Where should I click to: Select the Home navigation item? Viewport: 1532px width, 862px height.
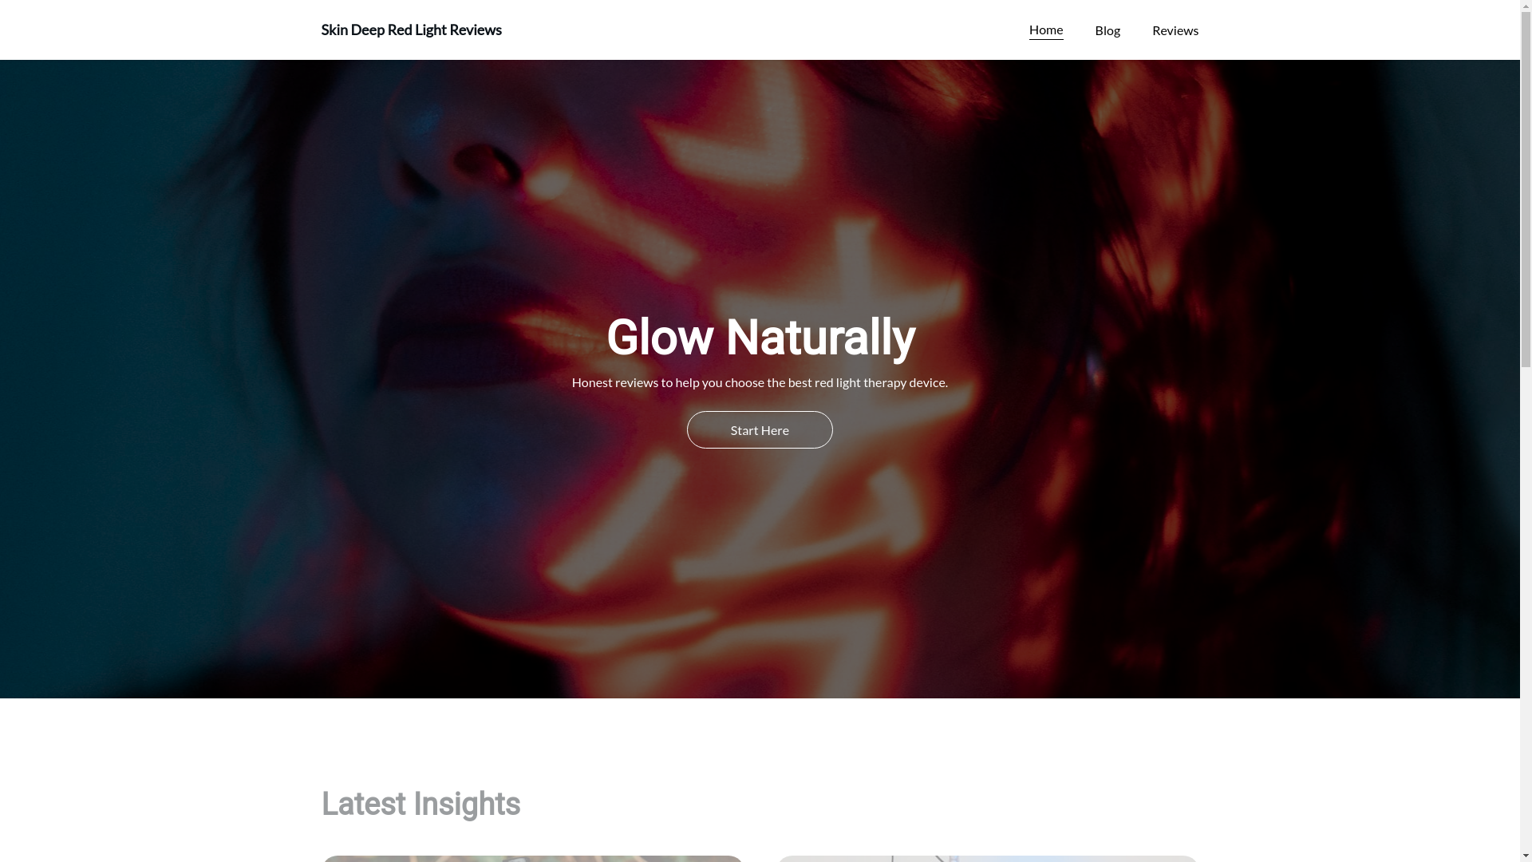tap(1046, 30)
